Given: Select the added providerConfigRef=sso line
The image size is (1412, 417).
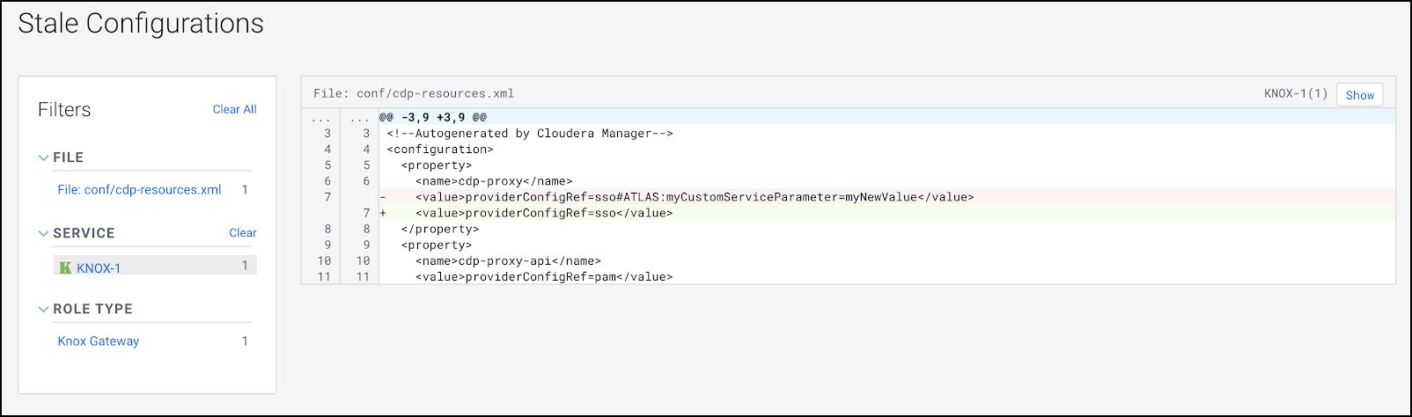Looking at the screenshot, I should pyautogui.click(x=544, y=213).
